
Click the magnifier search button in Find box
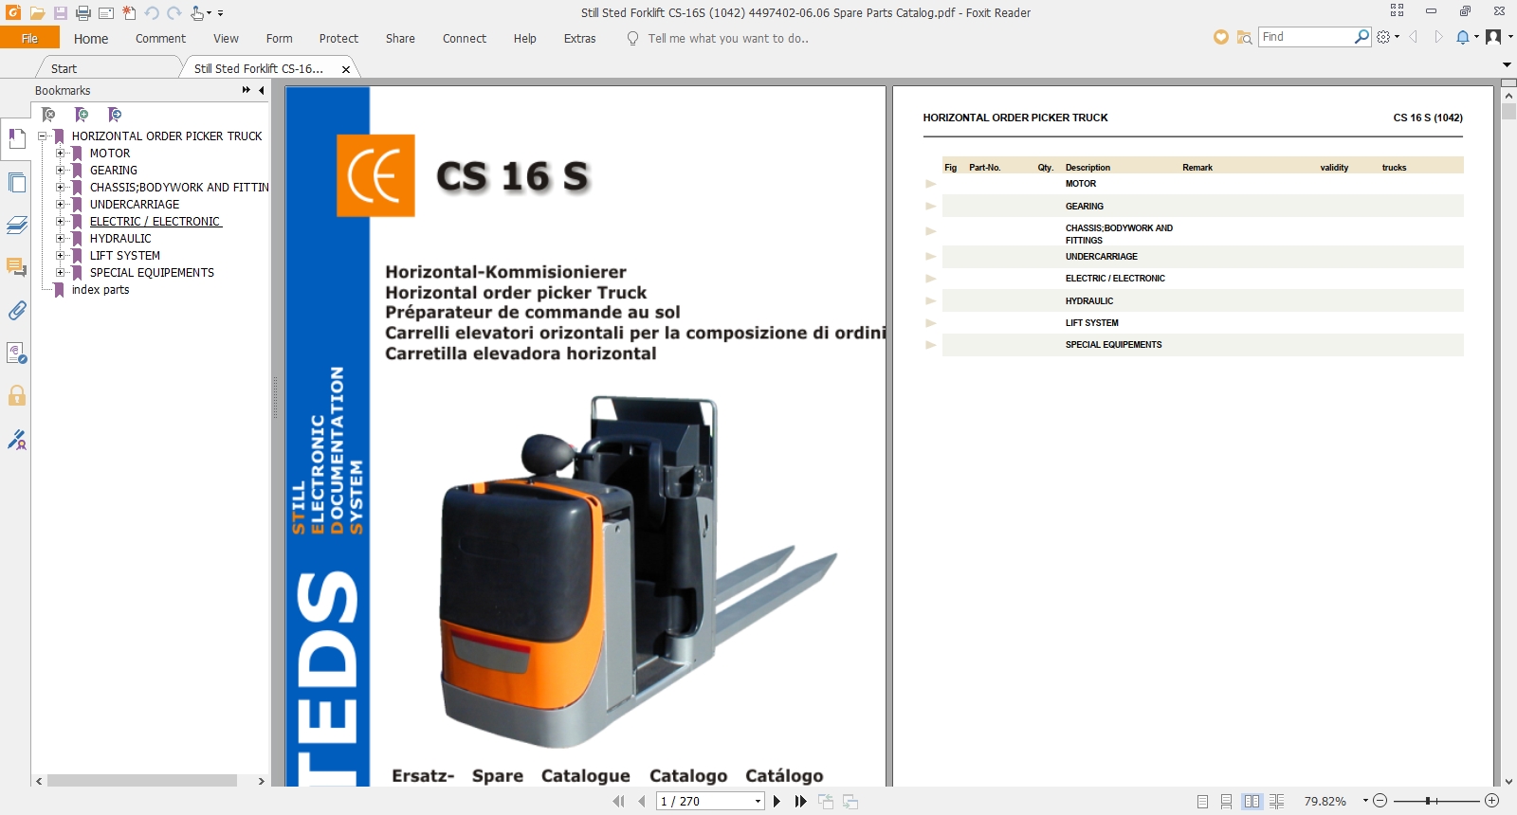tap(1362, 37)
